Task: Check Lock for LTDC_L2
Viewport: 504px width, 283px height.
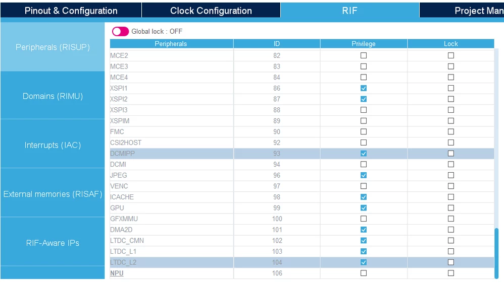Action: (x=451, y=262)
